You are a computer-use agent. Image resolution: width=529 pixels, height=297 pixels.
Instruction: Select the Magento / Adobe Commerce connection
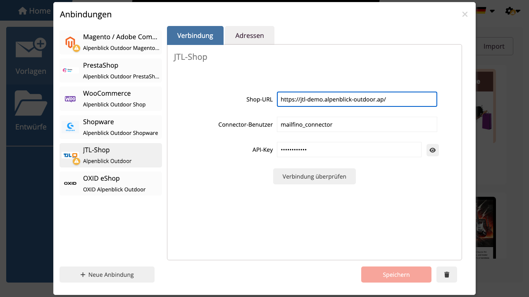[x=111, y=42]
